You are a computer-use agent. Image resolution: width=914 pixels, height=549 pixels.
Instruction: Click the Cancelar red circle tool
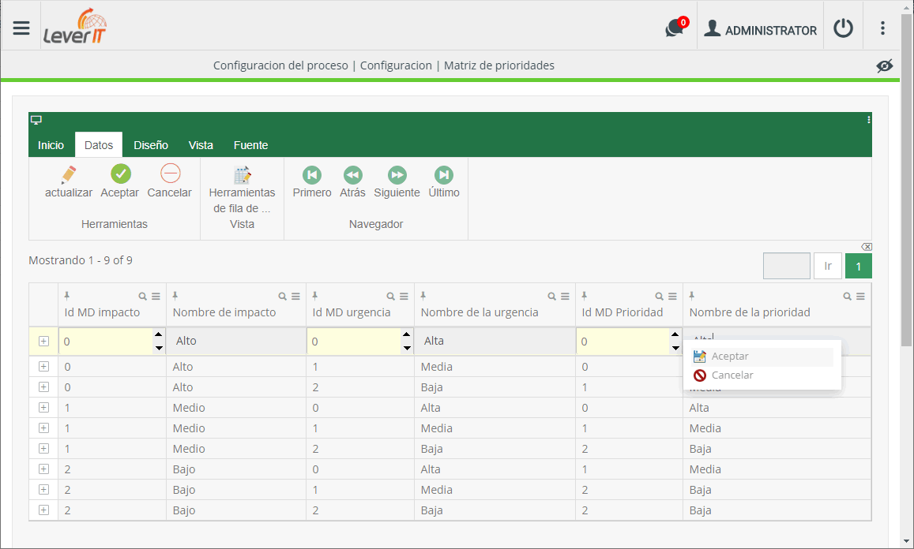point(170,182)
